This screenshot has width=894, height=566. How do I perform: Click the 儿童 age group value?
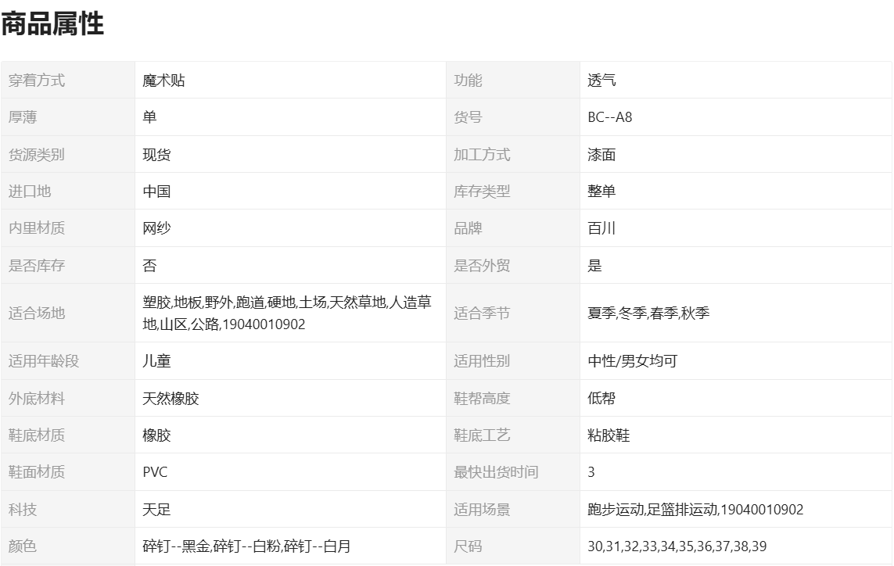(156, 361)
